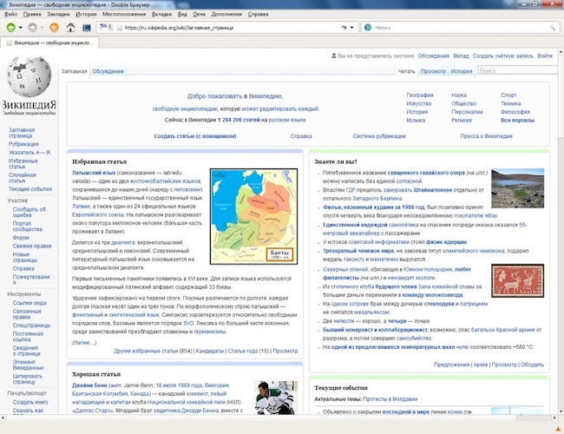Image resolution: width=564 pixels, height=434 pixels.
Task: Open the Hawaiian lake photo thumbnail
Action: (518, 188)
